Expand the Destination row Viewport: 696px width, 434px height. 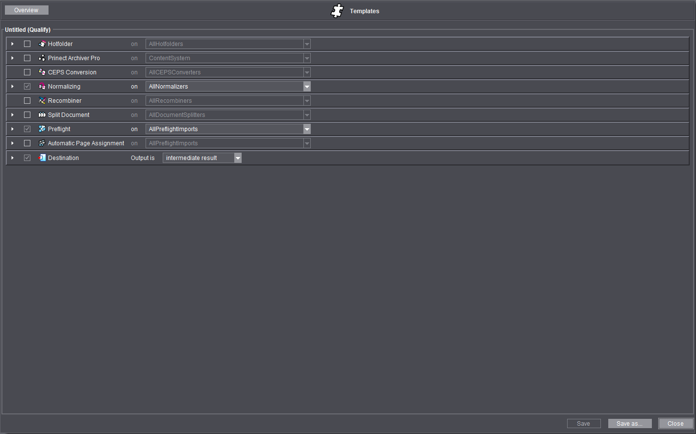coord(12,158)
